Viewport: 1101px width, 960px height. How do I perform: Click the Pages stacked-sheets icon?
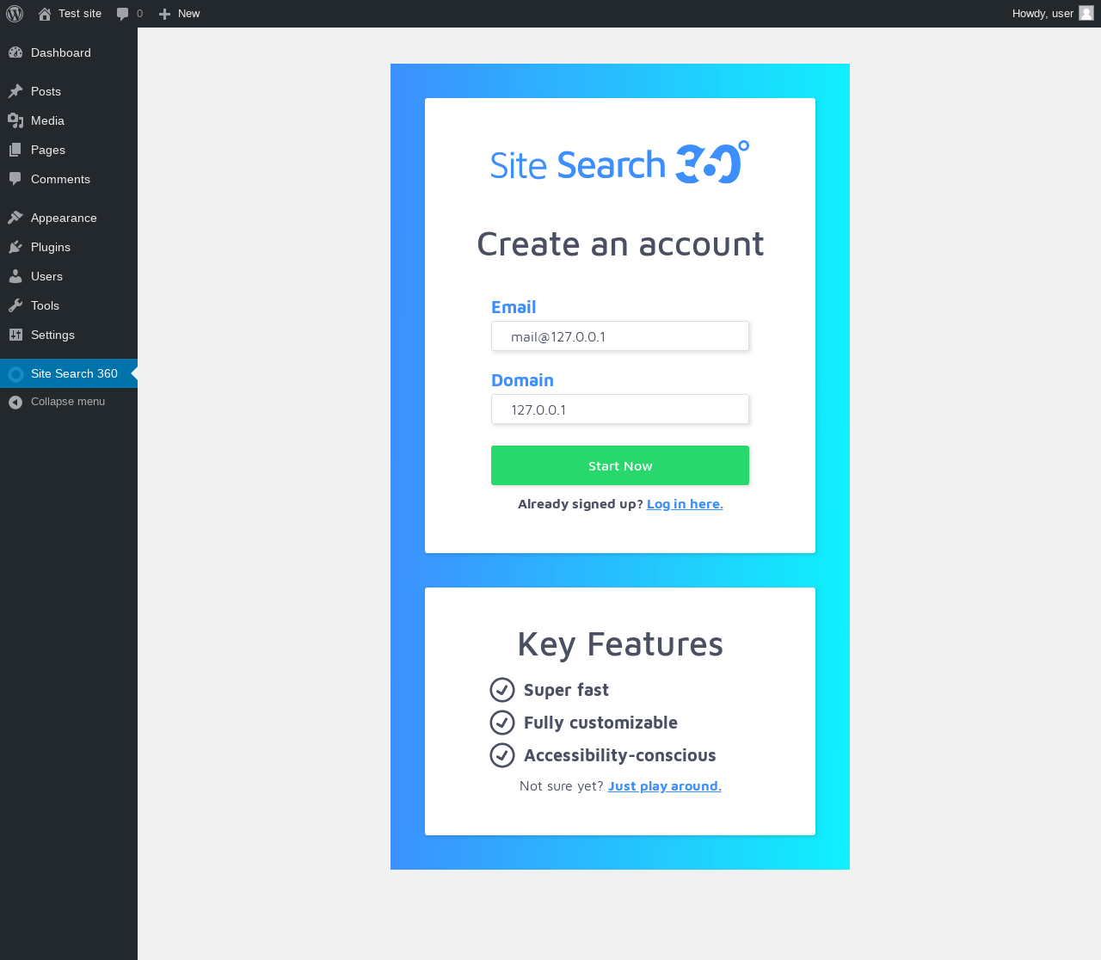[x=15, y=150]
